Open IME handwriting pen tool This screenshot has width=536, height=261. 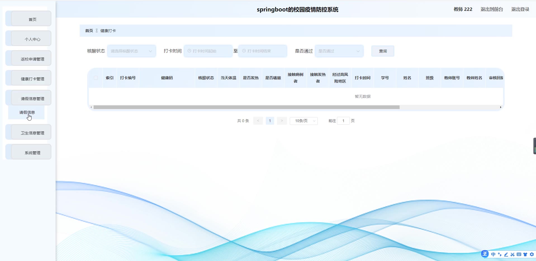pos(506,254)
